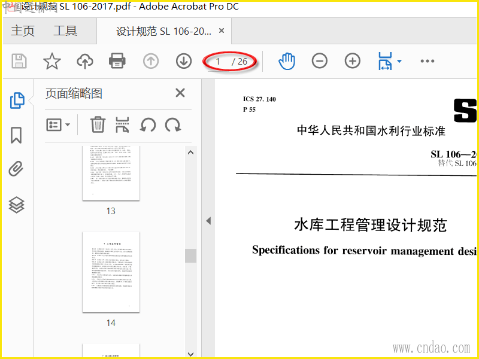
Task: Select page 13 thumbnail
Action: click(x=111, y=173)
